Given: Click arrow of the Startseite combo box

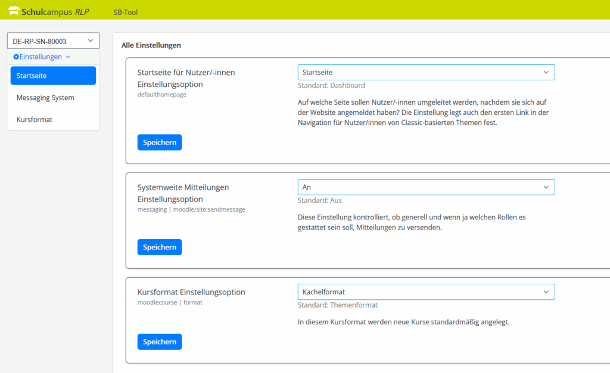Looking at the screenshot, I should click(x=546, y=72).
